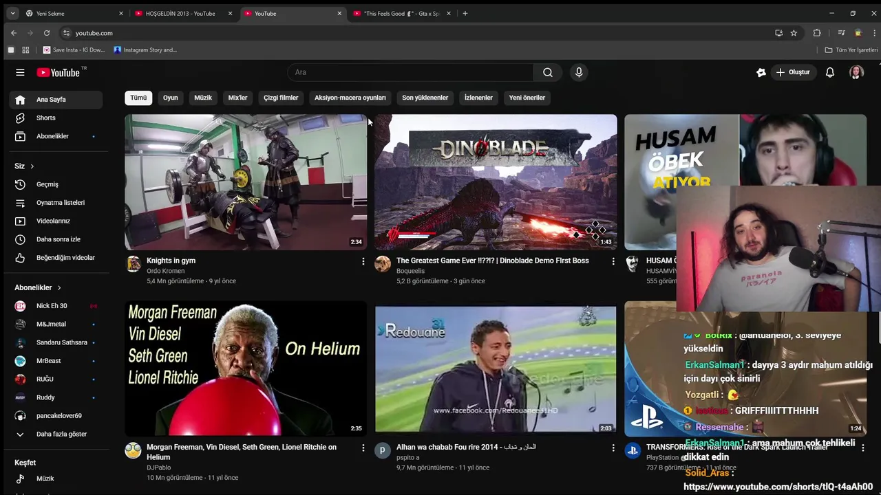Image resolution: width=881 pixels, height=495 pixels.
Task: Click the YouTube logo
Action: pos(59,72)
